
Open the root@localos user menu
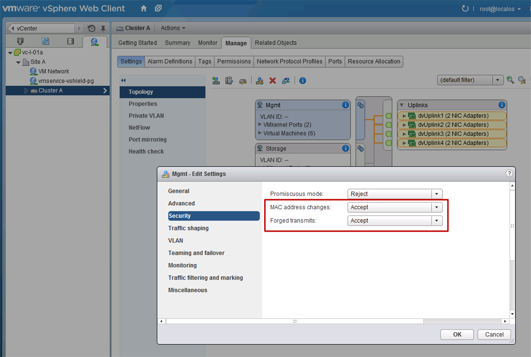click(500, 9)
